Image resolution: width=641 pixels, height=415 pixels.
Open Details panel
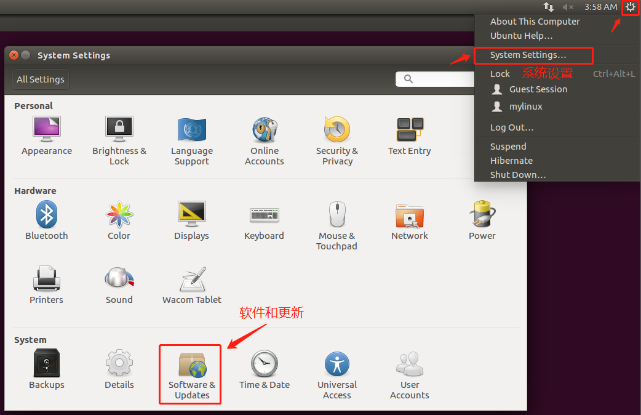click(119, 369)
